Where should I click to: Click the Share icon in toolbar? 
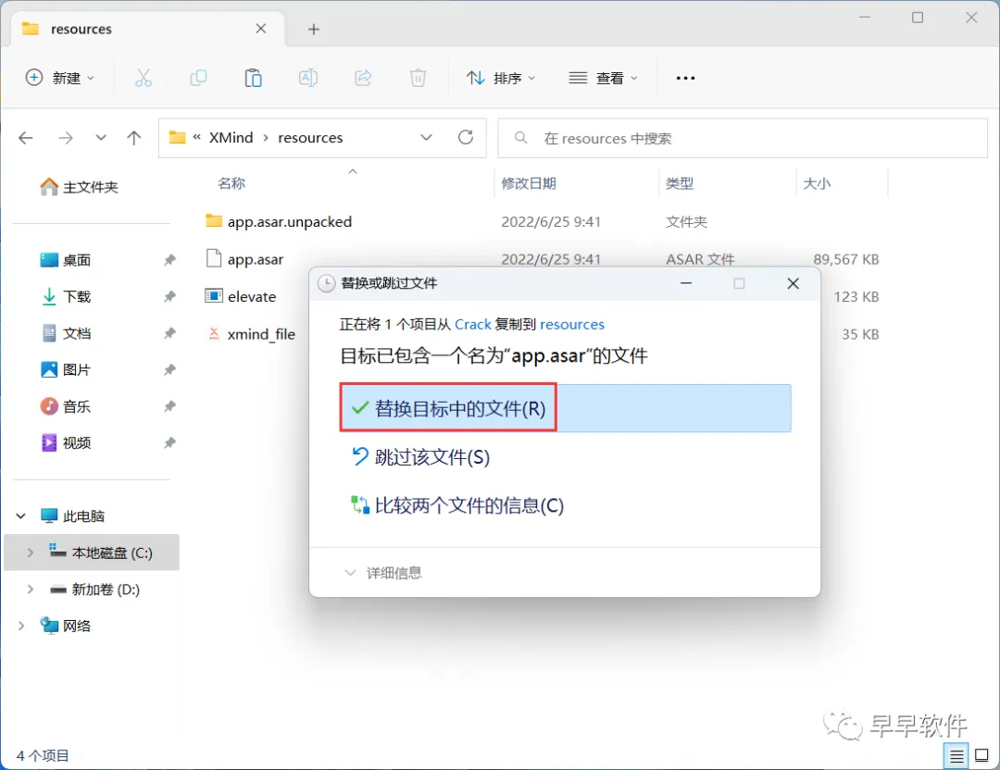click(x=363, y=79)
